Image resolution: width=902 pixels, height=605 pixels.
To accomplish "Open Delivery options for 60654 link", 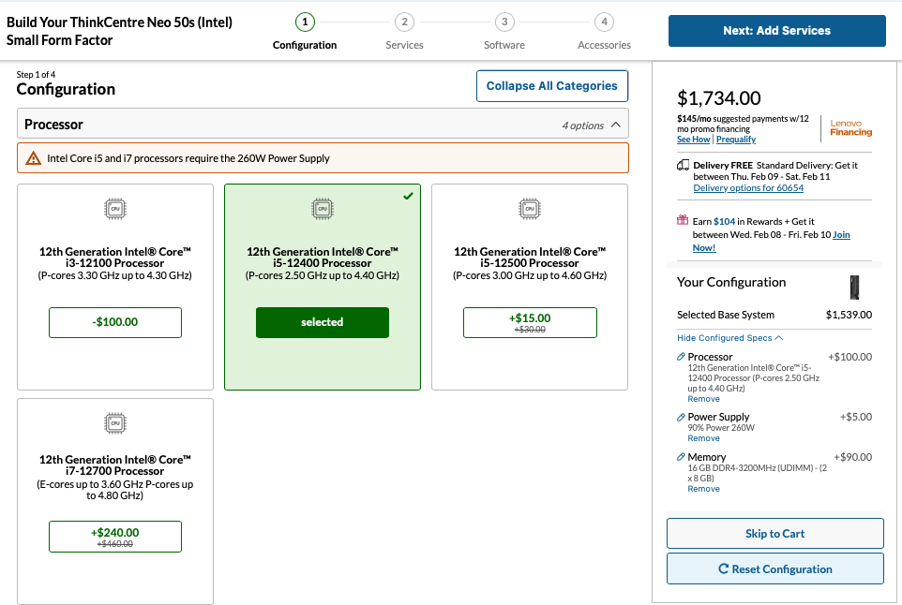I will (x=748, y=188).
